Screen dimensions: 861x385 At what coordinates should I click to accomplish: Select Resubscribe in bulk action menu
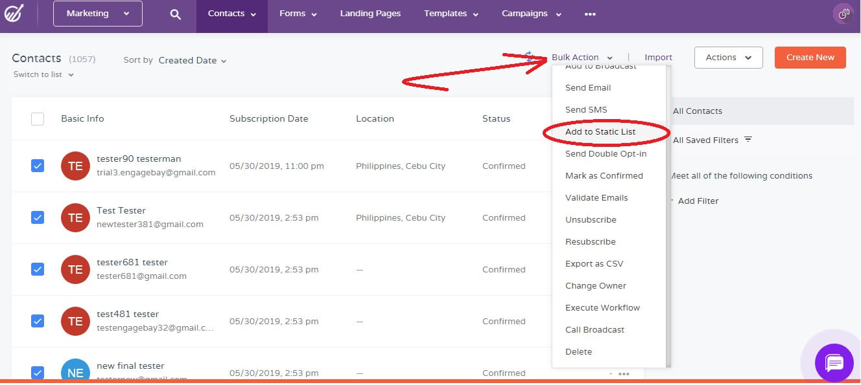pos(591,242)
